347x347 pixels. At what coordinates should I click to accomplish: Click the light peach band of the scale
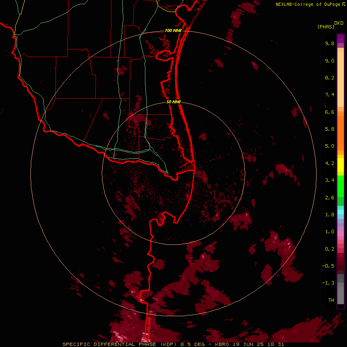(340, 79)
